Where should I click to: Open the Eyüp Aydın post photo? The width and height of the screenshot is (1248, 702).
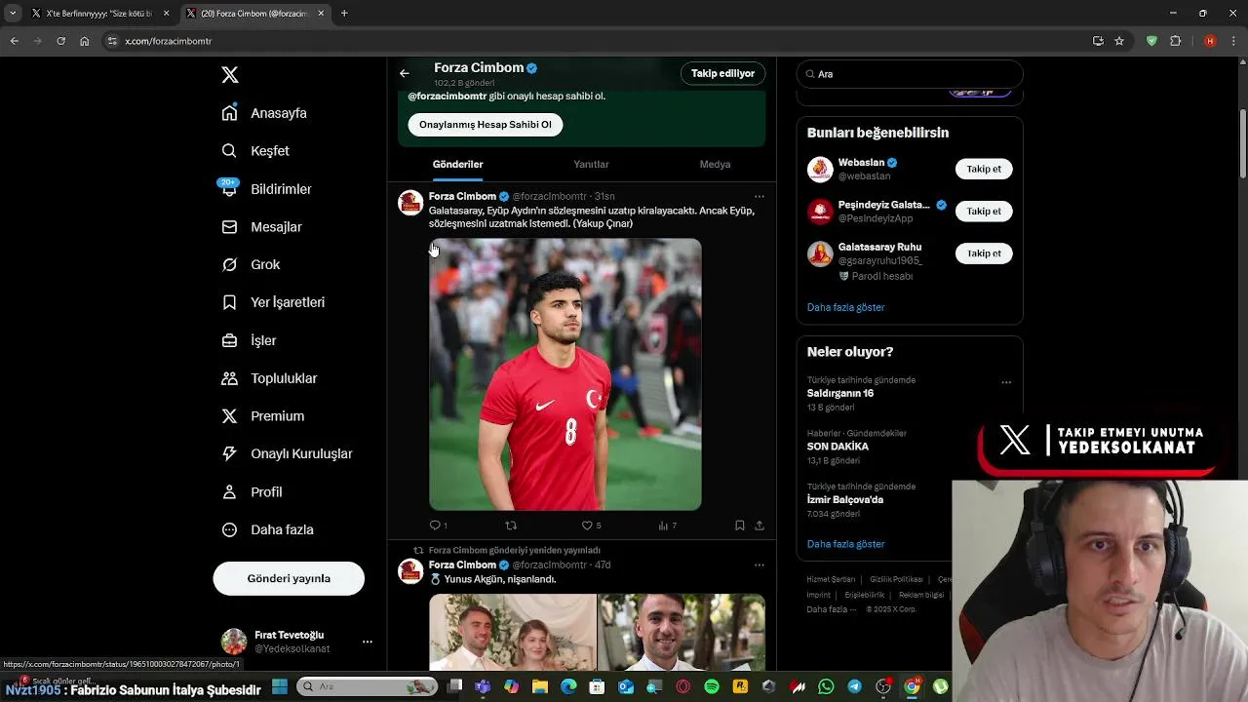565,374
